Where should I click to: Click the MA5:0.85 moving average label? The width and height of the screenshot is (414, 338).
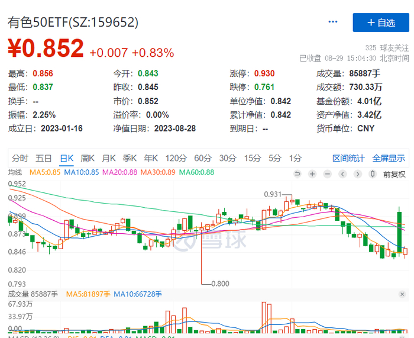(x=45, y=172)
